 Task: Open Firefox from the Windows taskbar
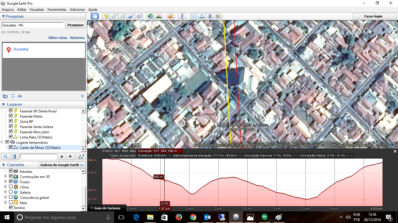pos(179,217)
